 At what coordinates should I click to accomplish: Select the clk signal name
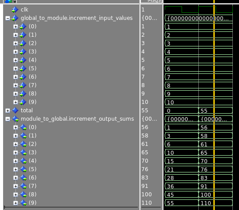pyautogui.click(x=24, y=10)
